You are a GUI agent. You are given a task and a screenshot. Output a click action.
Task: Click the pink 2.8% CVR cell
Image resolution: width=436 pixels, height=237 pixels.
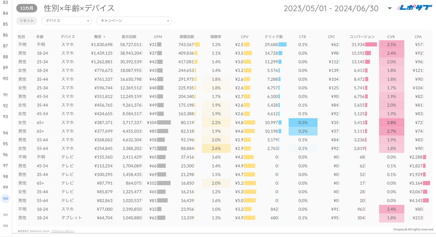[x=391, y=123]
